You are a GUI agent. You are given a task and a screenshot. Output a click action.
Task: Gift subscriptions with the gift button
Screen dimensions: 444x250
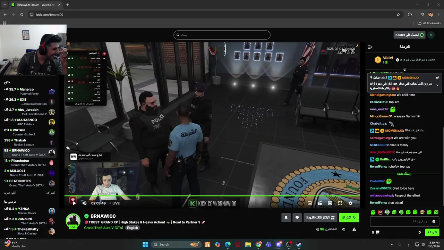click(320, 218)
